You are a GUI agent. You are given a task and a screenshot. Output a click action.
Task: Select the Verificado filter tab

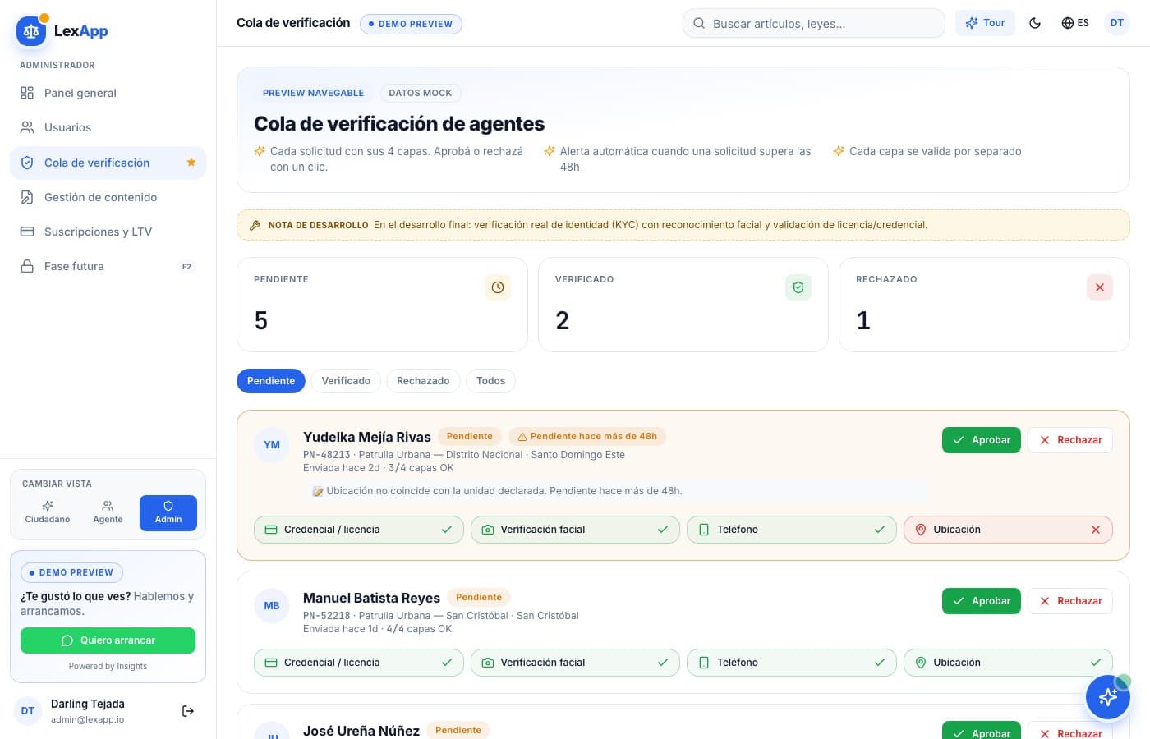346,381
